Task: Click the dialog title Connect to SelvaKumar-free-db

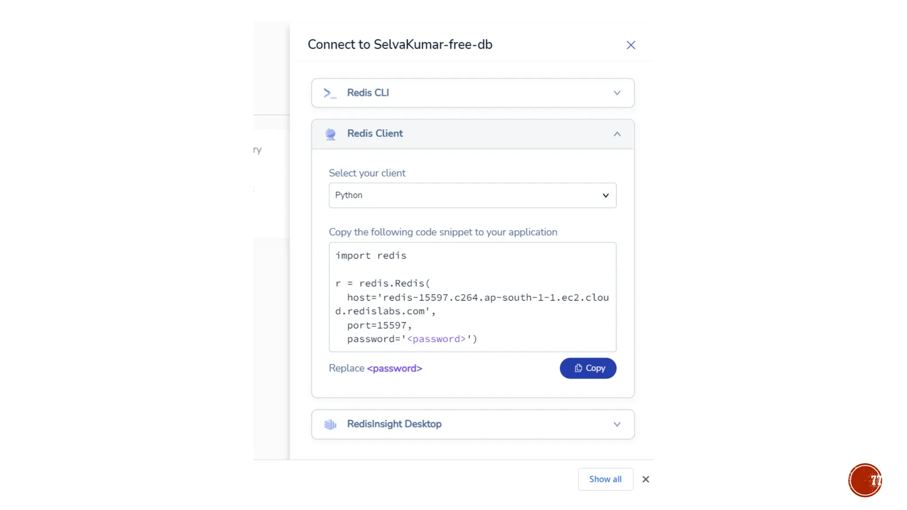Action: point(400,45)
